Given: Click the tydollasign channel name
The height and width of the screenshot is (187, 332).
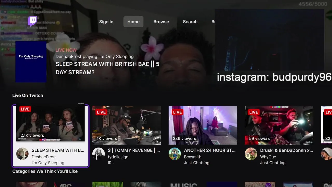Looking at the screenshot, I should point(118,157).
